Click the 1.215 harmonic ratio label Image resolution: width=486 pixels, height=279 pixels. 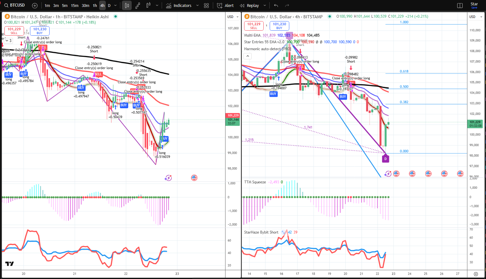(249, 140)
